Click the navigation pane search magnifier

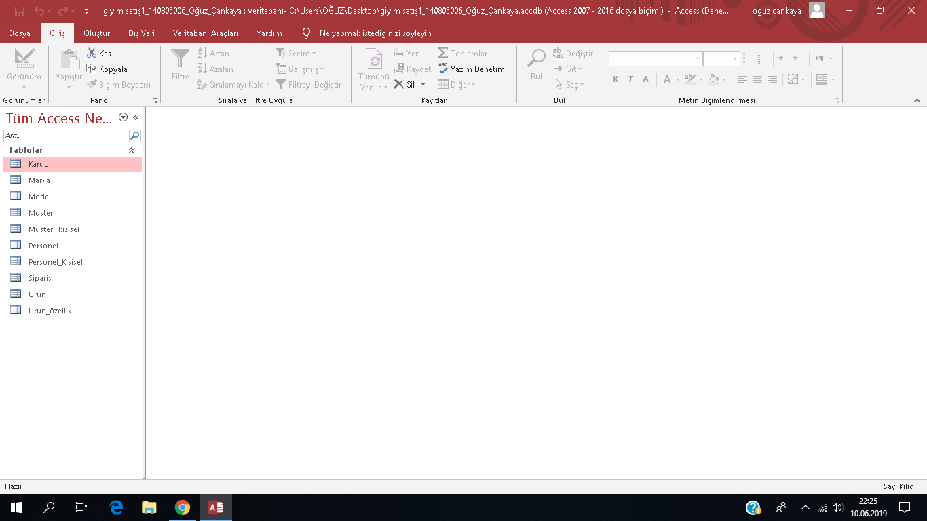click(x=134, y=136)
